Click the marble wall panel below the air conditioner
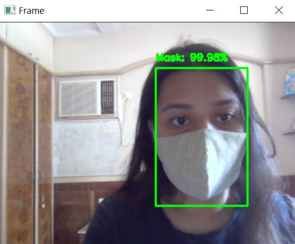The image size is (295, 244). (x=86, y=148)
